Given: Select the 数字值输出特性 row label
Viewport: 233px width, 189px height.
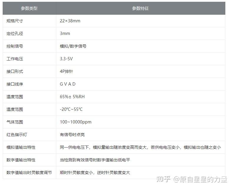Looking at the screenshot, I should click(x=21, y=160).
